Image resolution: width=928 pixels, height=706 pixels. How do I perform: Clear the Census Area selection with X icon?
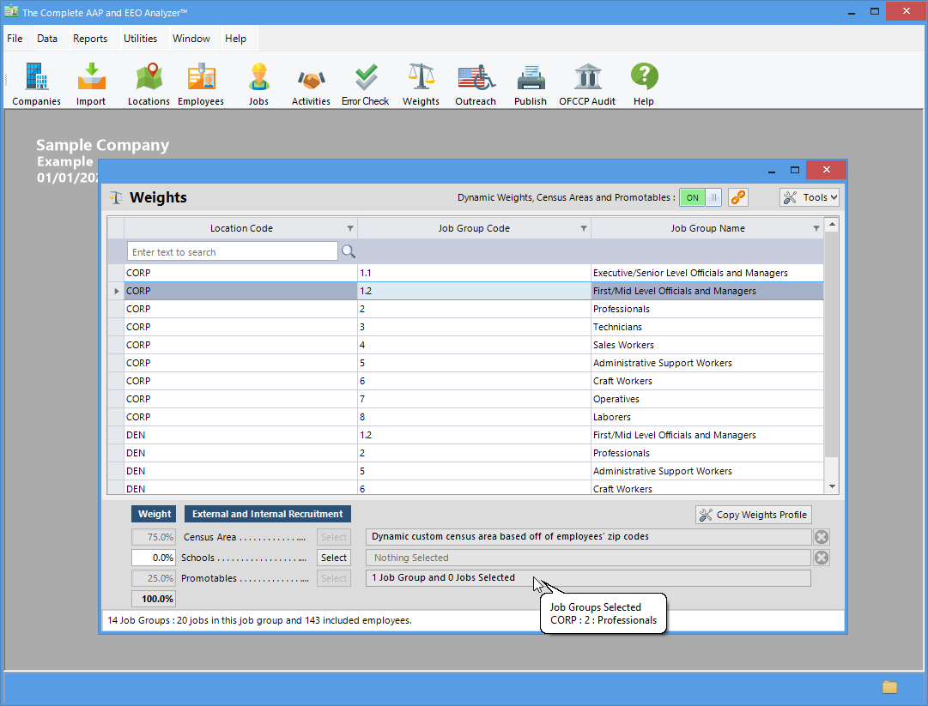point(822,537)
